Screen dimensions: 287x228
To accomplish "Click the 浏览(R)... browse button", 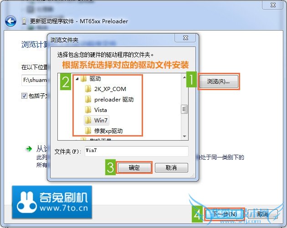I will coord(219,81).
